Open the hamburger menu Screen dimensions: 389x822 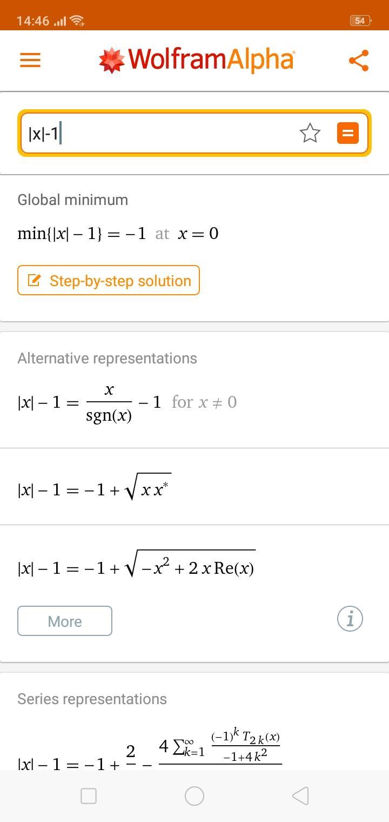(30, 59)
